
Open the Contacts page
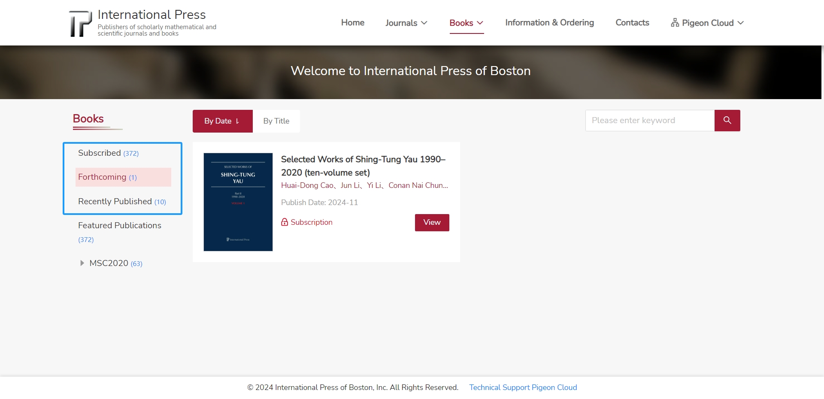click(x=632, y=23)
